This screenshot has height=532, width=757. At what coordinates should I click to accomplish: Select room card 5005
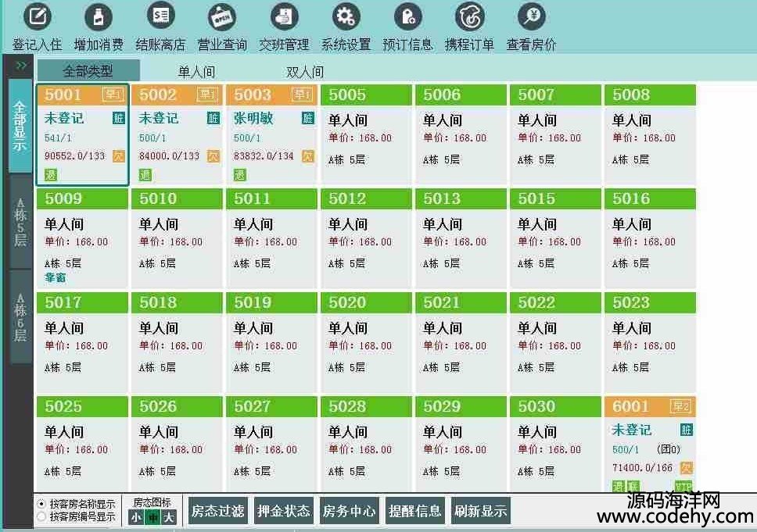[367, 134]
